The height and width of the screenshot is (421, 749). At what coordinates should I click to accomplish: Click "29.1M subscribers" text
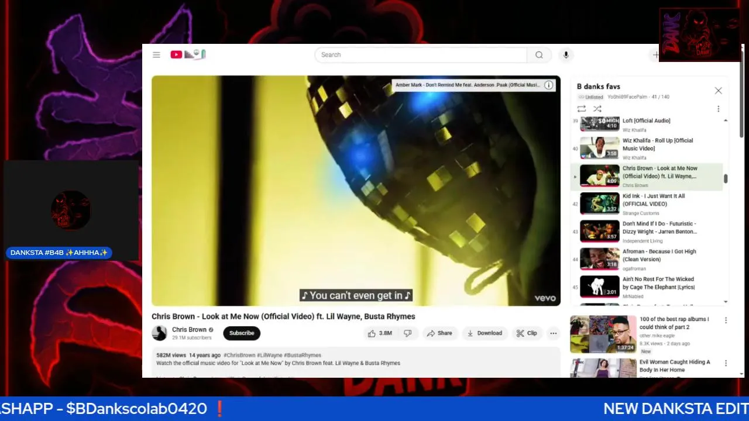(192, 338)
